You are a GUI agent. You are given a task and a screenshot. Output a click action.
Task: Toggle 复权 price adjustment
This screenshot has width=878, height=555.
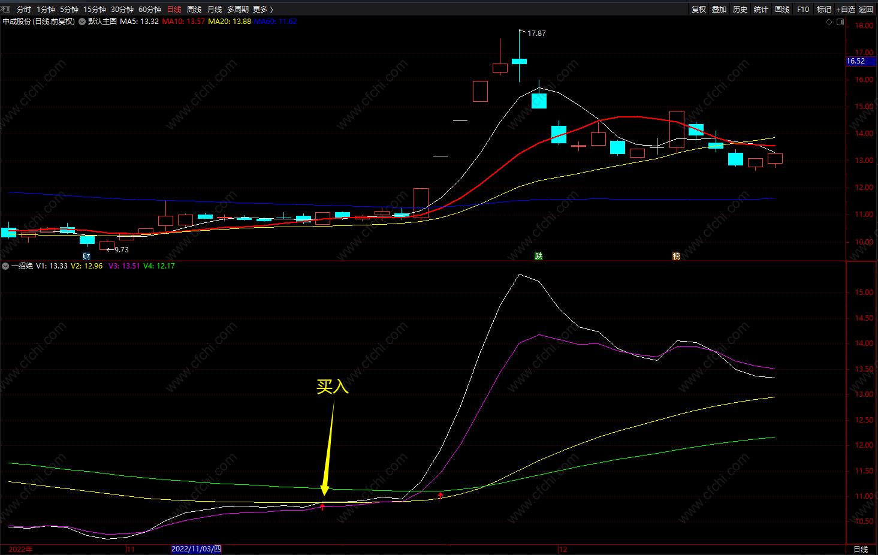pos(699,10)
